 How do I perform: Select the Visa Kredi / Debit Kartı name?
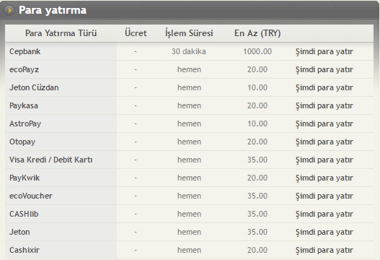(x=51, y=160)
